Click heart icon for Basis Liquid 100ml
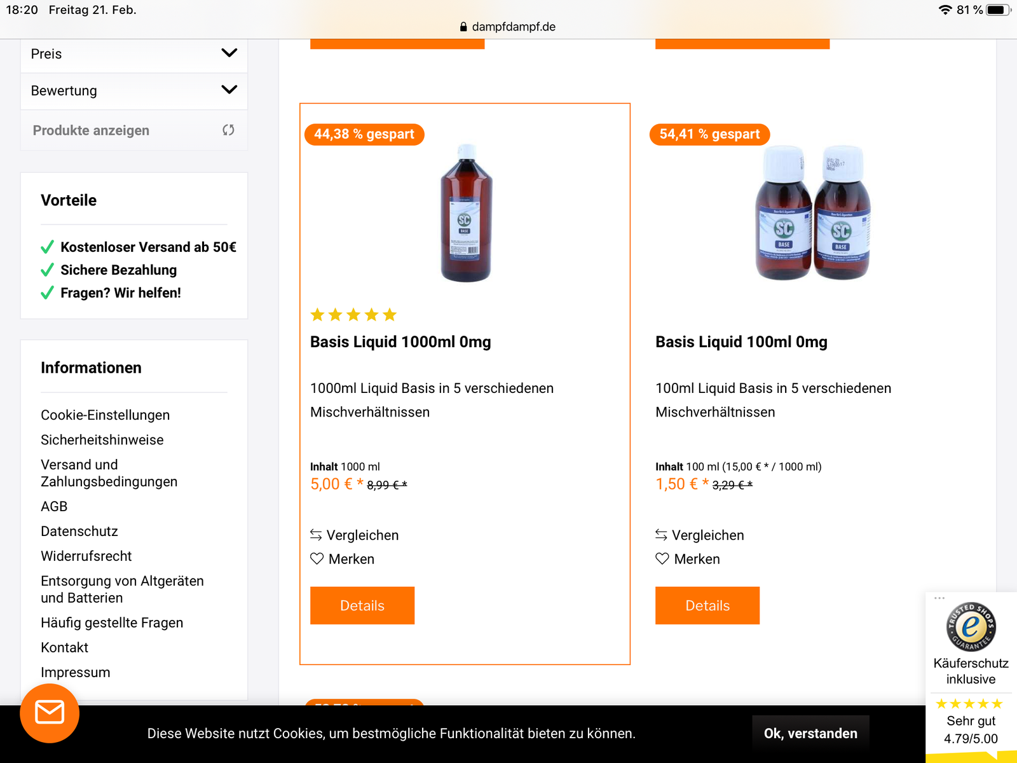 pyautogui.click(x=662, y=559)
